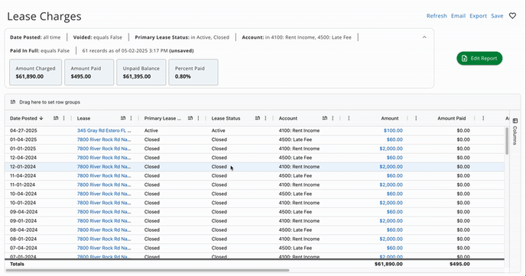Open $60.00 amount on 10-04-2024 row
This screenshot has width=526, height=276.
[x=394, y=194]
